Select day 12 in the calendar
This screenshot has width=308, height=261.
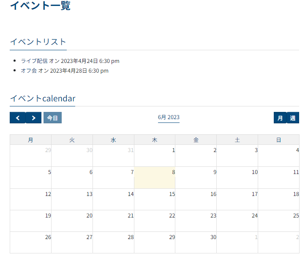[x=31, y=199]
